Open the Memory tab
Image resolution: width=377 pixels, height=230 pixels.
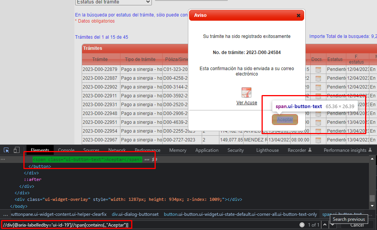tap(178, 150)
